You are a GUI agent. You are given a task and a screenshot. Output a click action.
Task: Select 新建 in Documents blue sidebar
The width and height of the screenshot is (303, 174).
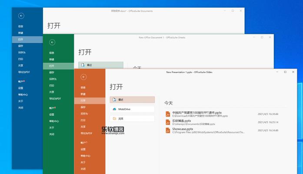coord(21,33)
